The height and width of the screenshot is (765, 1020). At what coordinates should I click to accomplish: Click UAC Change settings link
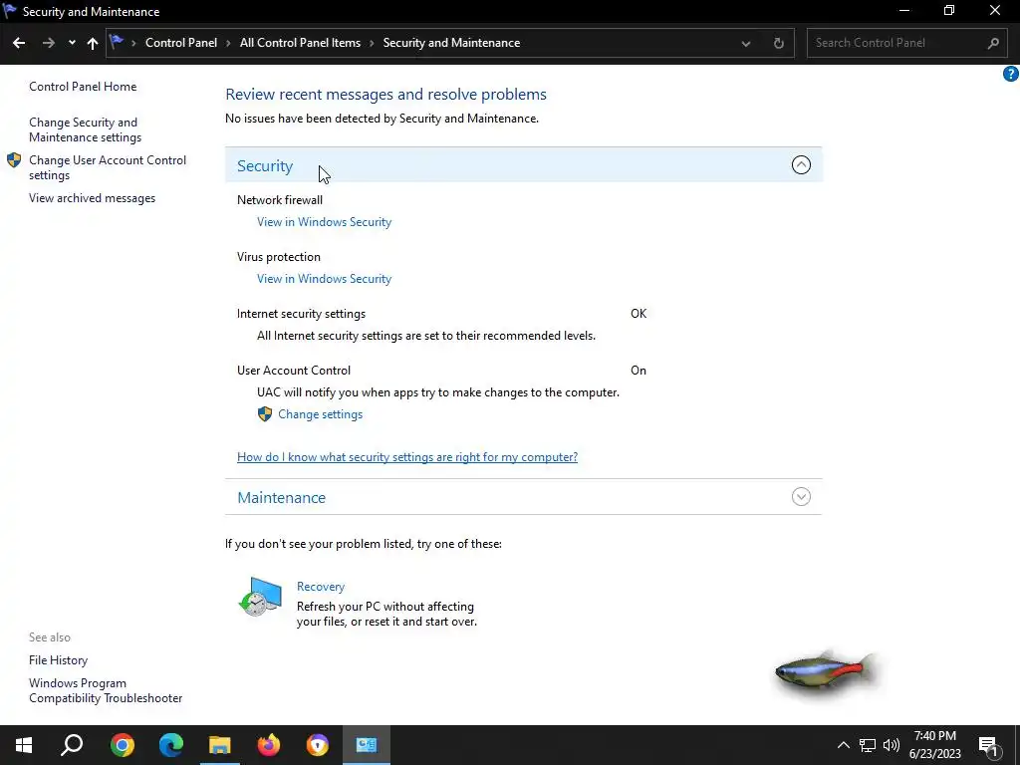click(320, 414)
